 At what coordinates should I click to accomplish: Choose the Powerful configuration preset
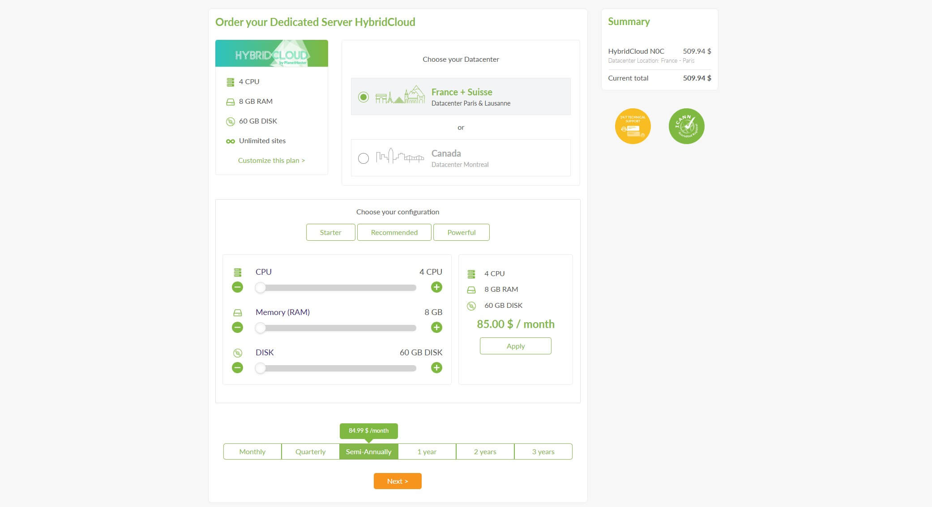461,232
